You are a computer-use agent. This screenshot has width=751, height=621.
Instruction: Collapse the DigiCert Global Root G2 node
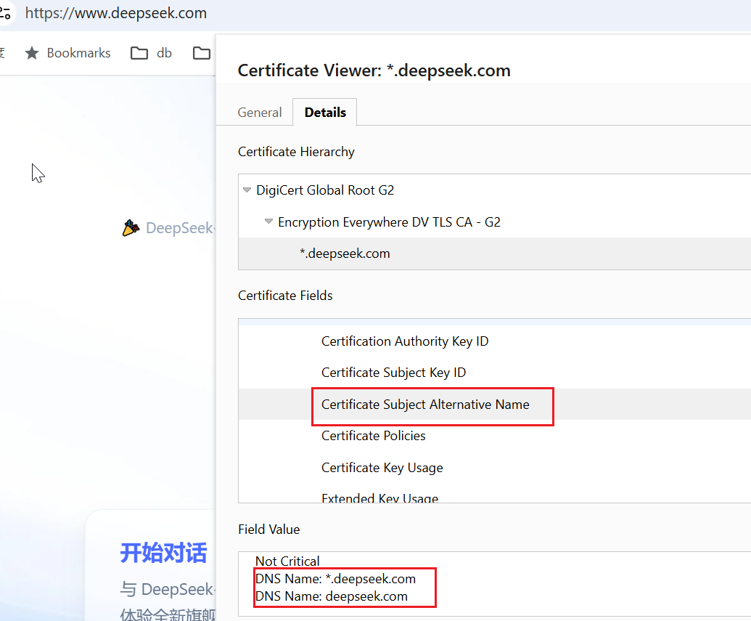(247, 190)
